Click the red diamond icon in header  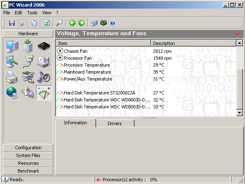coord(237,33)
